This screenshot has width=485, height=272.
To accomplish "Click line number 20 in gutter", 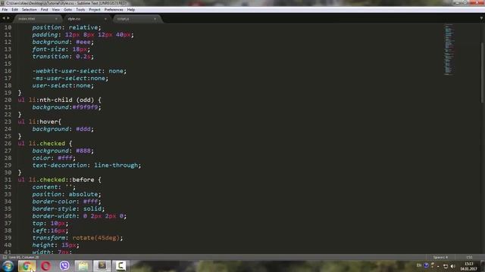I will click(x=8, y=100).
